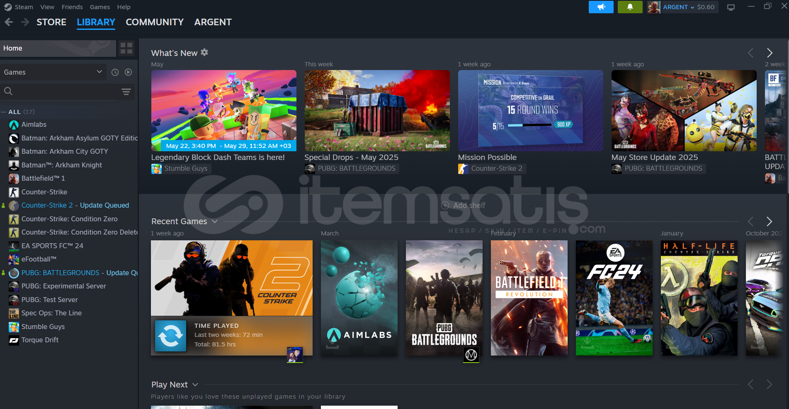Open the May Store Update 2025 thumbnail
The width and height of the screenshot is (789, 409).
click(684, 111)
